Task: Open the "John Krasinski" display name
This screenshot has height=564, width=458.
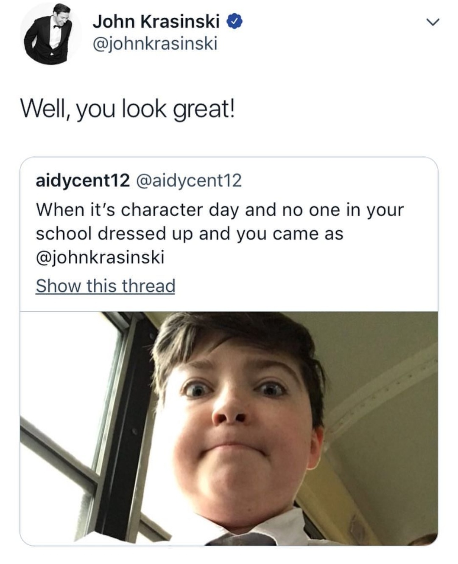Action: point(156,22)
